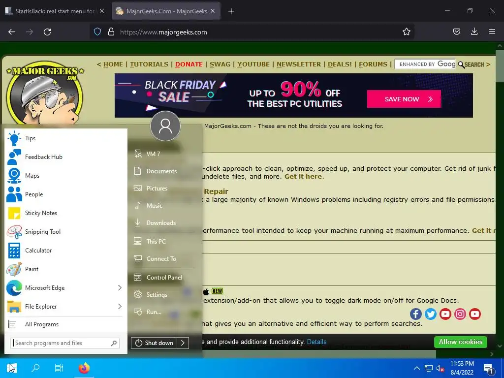Click network icon in system tray

(x=429, y=368)
